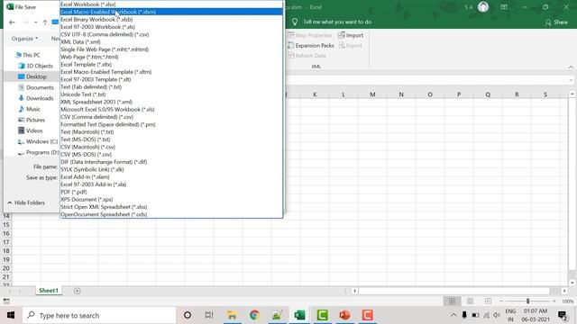
Task: Open Pictures folder in navigation pane
Action: pyautogui.click(x=32, y=120)
